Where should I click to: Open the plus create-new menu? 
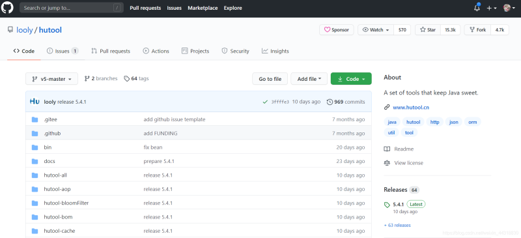(492, 8)
